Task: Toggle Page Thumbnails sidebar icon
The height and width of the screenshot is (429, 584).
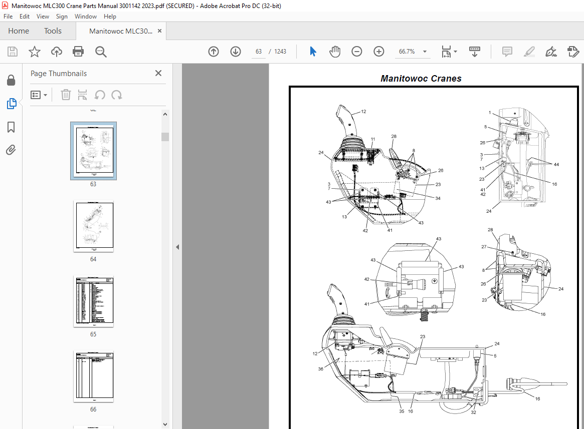Action: click(x=11, y=104)
